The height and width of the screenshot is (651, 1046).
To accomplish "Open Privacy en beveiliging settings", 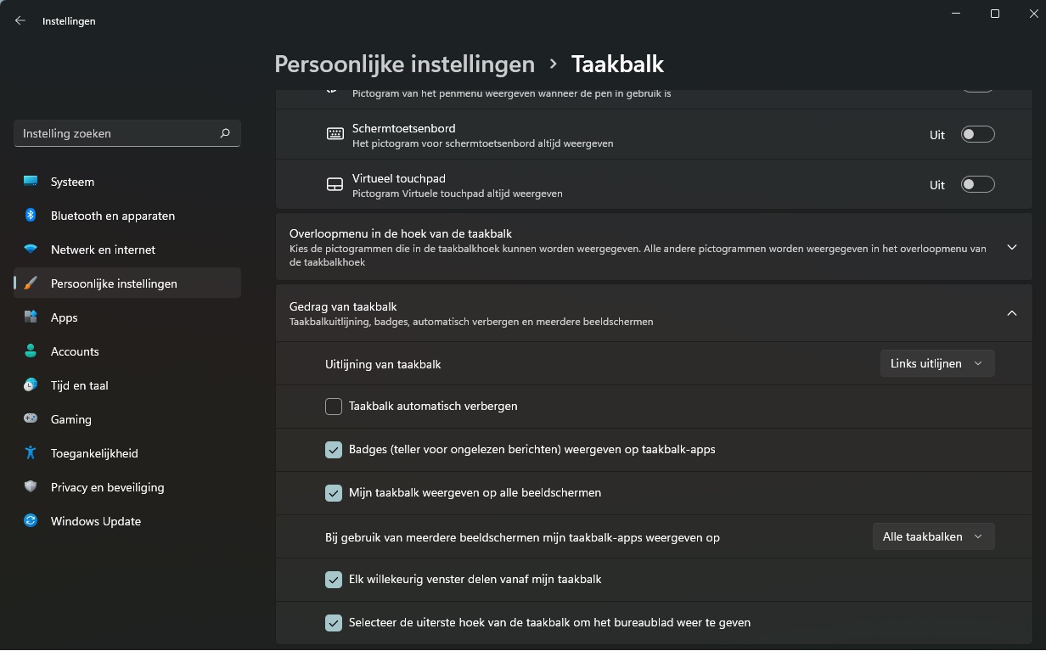I will pyautogui.click(x=107, y=487).
